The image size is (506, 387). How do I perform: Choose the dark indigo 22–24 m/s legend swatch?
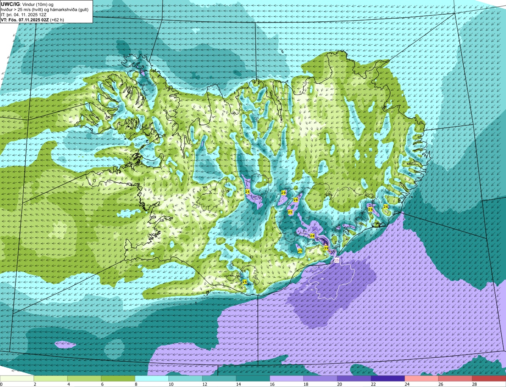(388, 378)
